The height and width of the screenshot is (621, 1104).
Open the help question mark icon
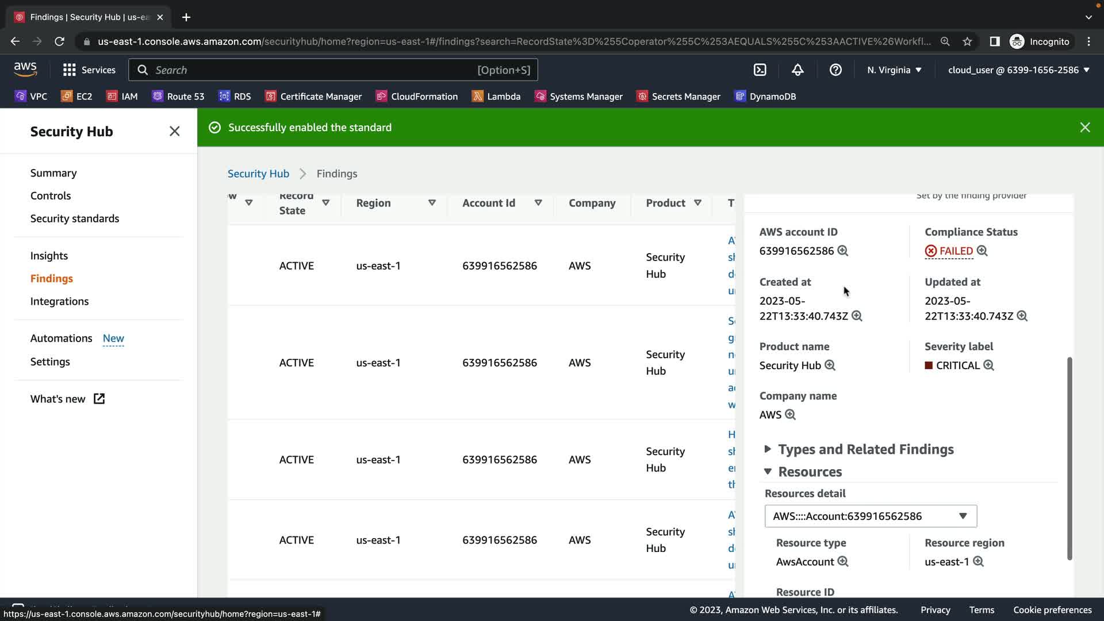pos(835,70)
